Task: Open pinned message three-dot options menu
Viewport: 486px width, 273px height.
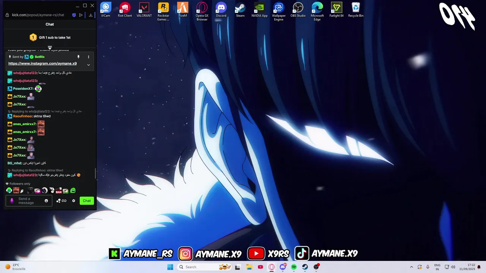Action: 88,57
